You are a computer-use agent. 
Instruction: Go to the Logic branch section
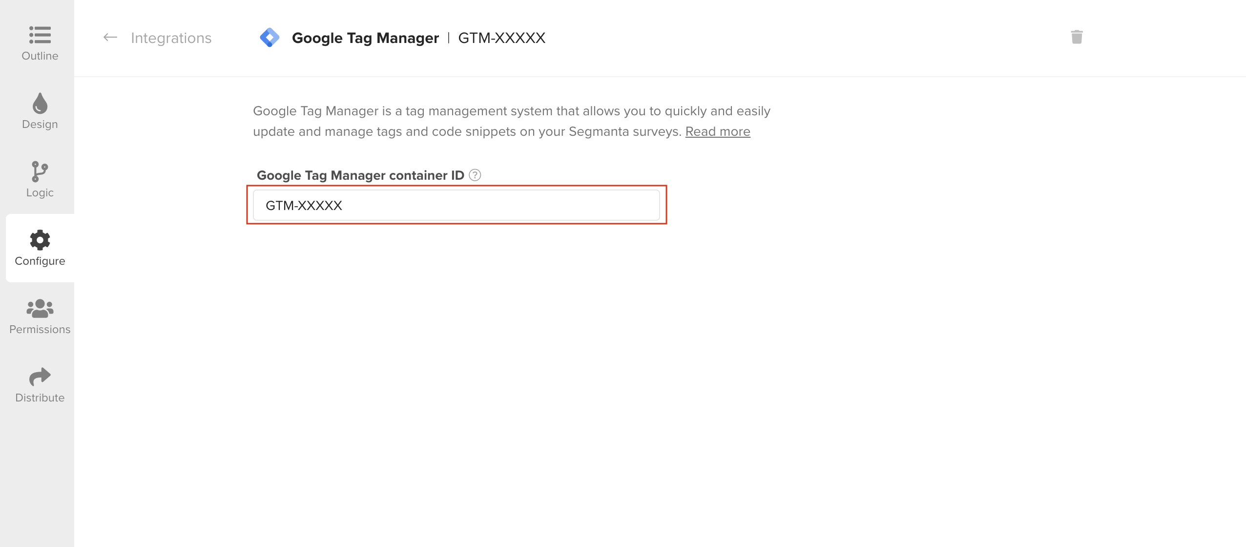pos(40,180)
